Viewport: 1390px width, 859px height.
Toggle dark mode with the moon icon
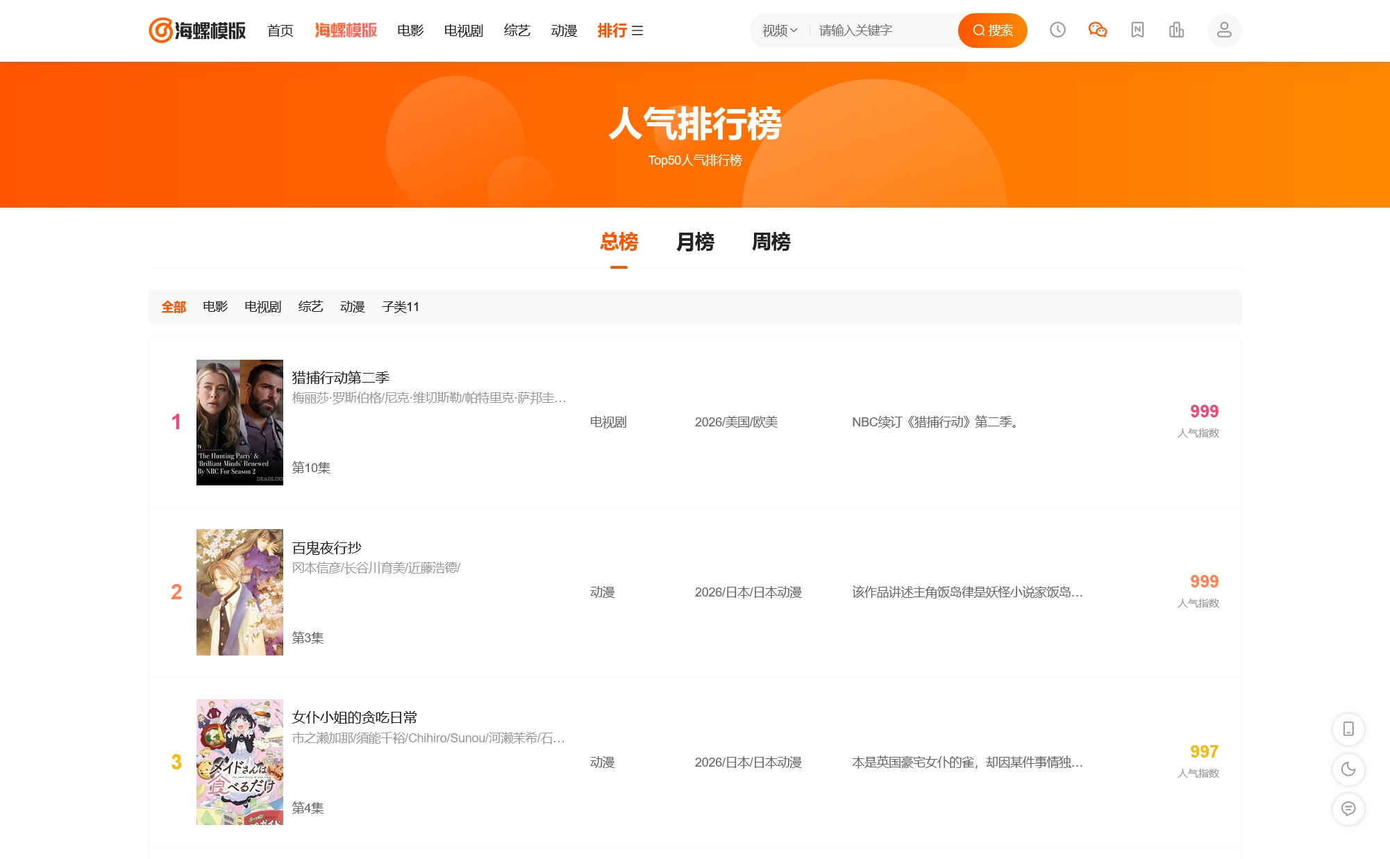[x=1348, y=769]
